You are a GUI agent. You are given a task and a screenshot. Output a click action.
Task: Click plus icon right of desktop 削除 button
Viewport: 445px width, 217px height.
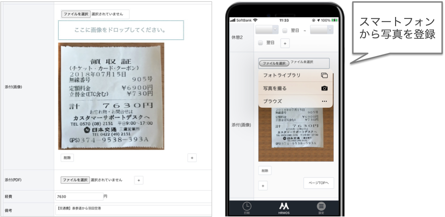point(192,158)
